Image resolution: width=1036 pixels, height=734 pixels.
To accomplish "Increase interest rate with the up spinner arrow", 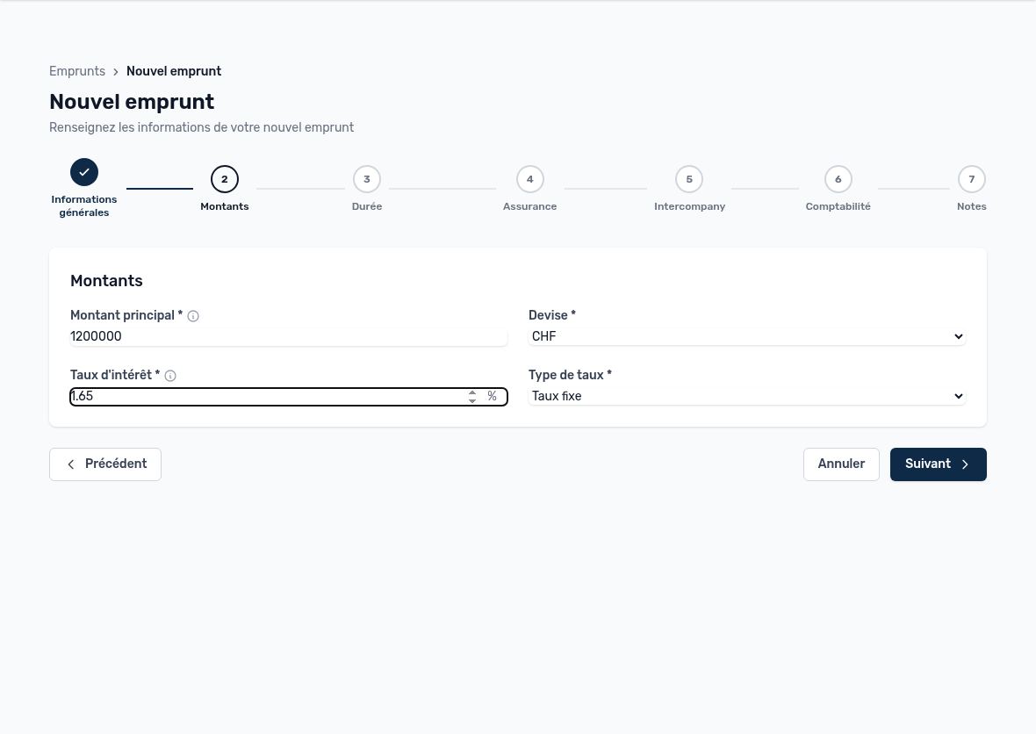I will pos(471,392).
